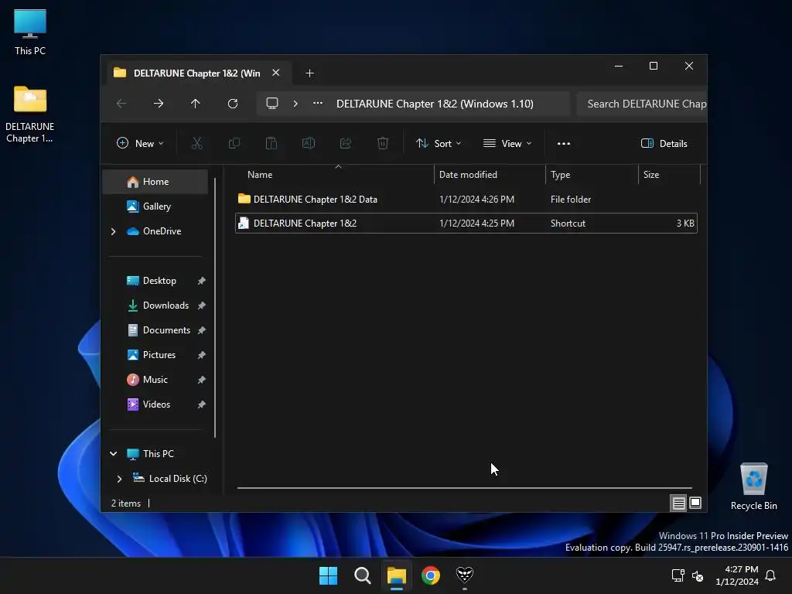792x594 pixels.
Task: Click the PC monitor icon in address bar
Action: [x=272, y=104]
